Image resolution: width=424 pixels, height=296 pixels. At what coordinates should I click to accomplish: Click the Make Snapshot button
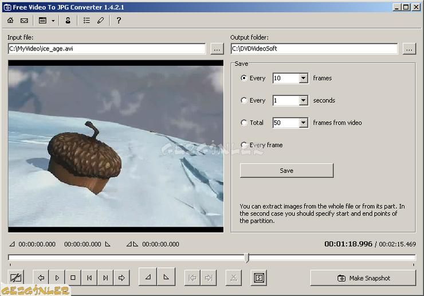pyautogui.click(x=363, y=278)
